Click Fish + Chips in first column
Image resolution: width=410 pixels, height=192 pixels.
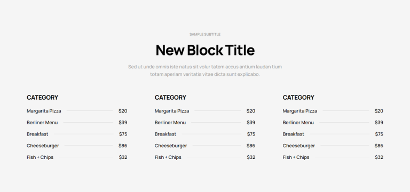(40, 157)
